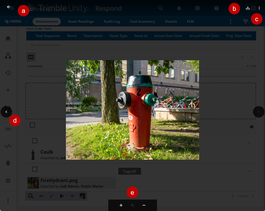
Task: Click the delete icon in the attachments toolbar
Action: coord(62,196)
